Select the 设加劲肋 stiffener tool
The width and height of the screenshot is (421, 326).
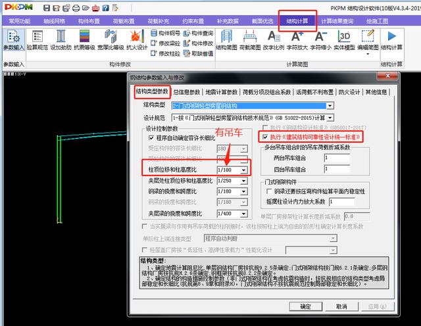pos(61,40)
